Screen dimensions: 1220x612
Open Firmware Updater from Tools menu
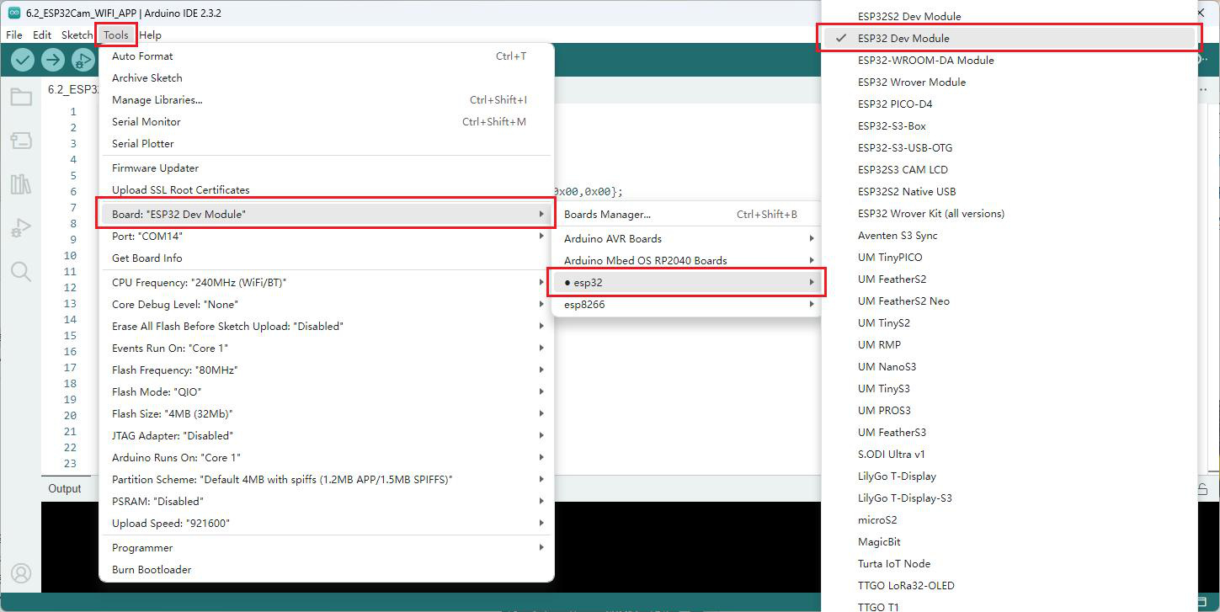pyautogui.click(x=327, y=168)
